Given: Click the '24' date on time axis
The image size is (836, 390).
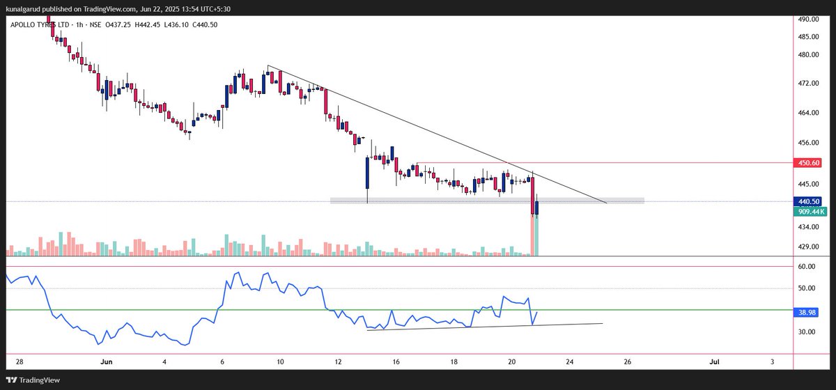Looking at the screenshot, I should pos(570,362).
